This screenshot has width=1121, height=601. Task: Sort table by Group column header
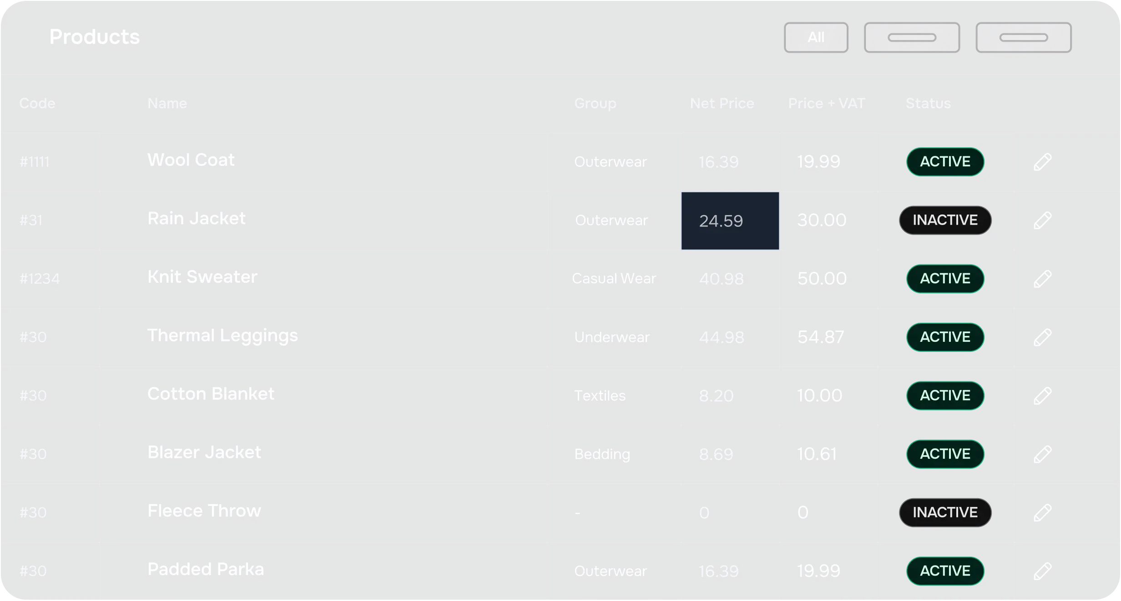(x=595, y=104)
